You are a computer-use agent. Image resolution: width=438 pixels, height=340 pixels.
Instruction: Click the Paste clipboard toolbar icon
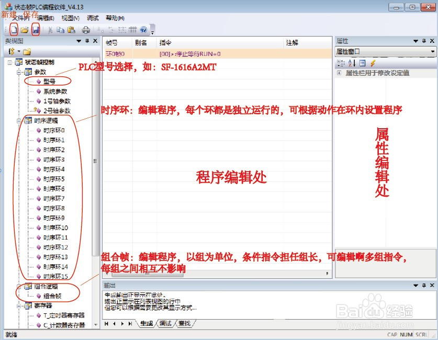(x=71, y=30)
